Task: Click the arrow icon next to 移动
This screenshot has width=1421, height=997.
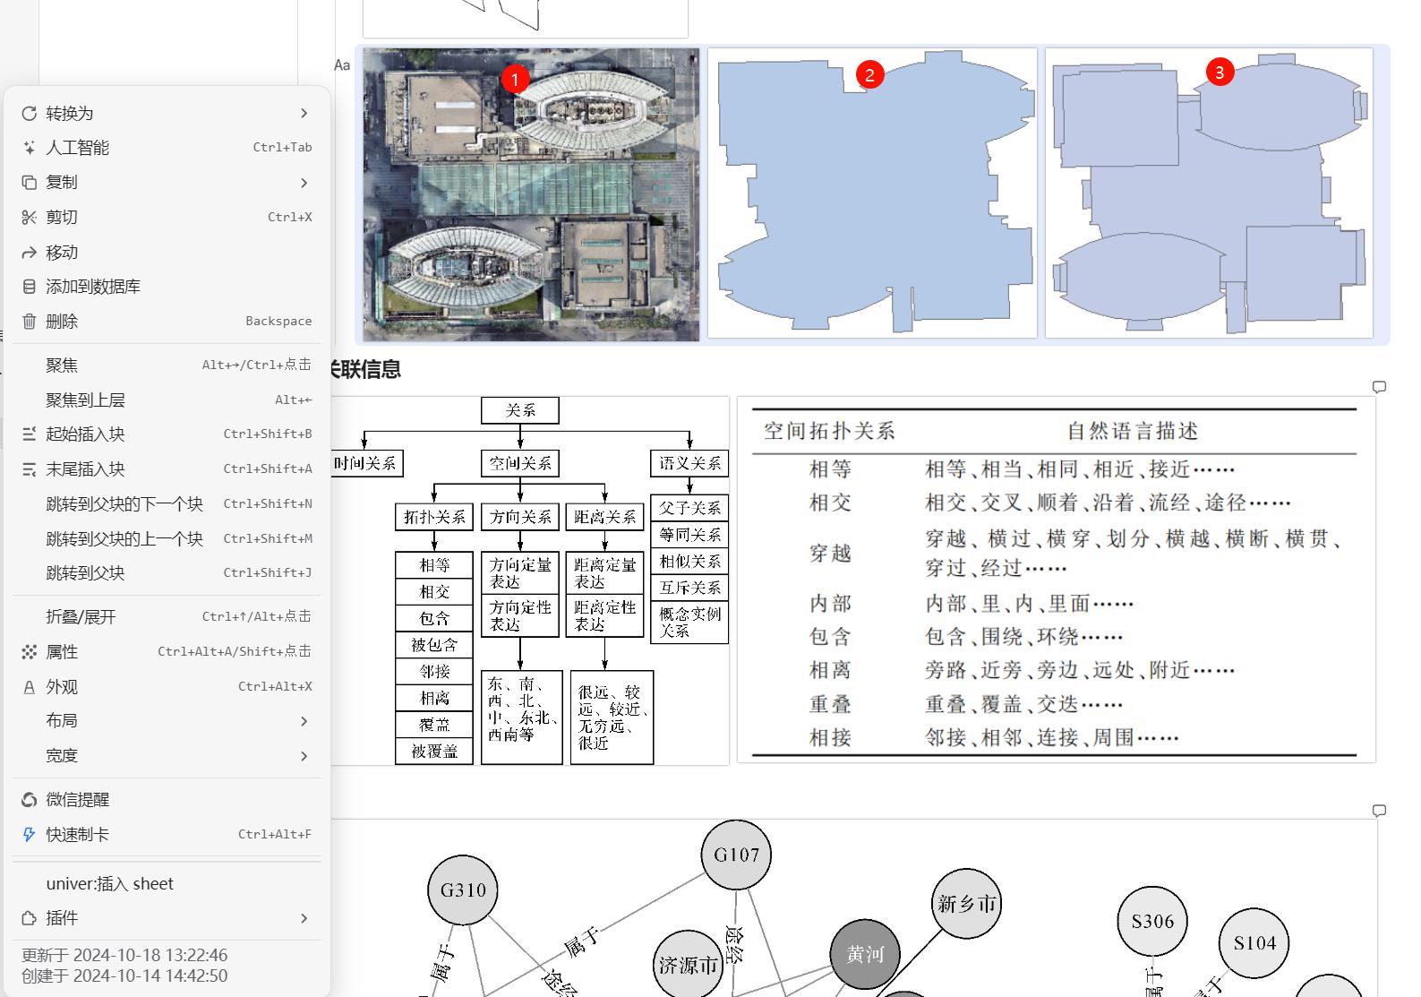Action: (x=30, y=253)
